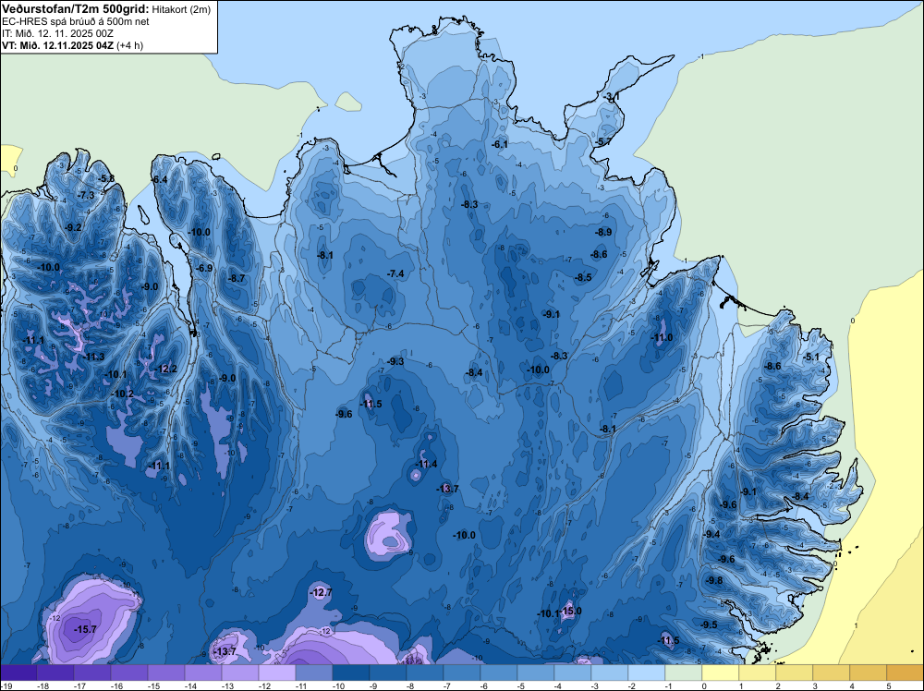The image size is (924, 691).
Task: Select the pale green legend swatch before 0
Action: click(684, 673)
